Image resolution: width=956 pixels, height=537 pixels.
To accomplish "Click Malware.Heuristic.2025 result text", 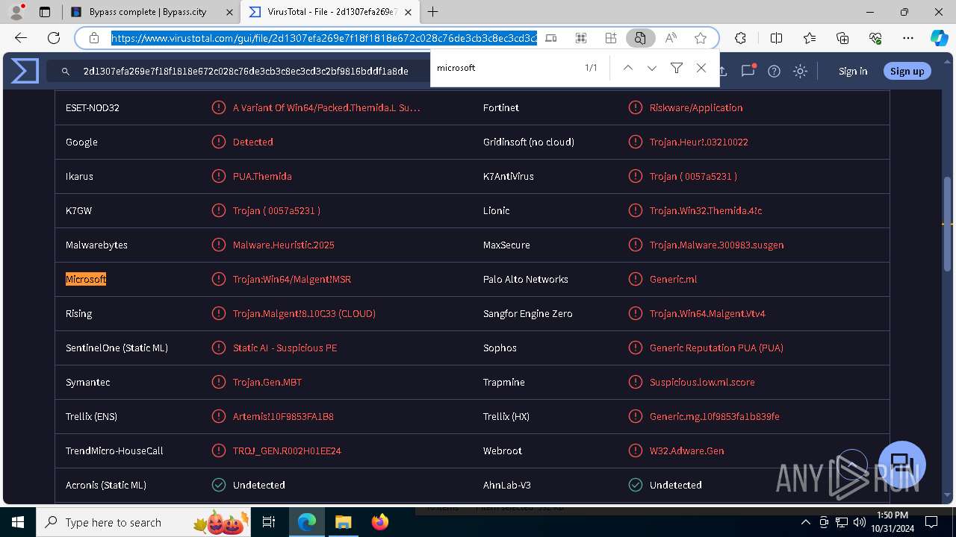I will (x=284, y=245).
